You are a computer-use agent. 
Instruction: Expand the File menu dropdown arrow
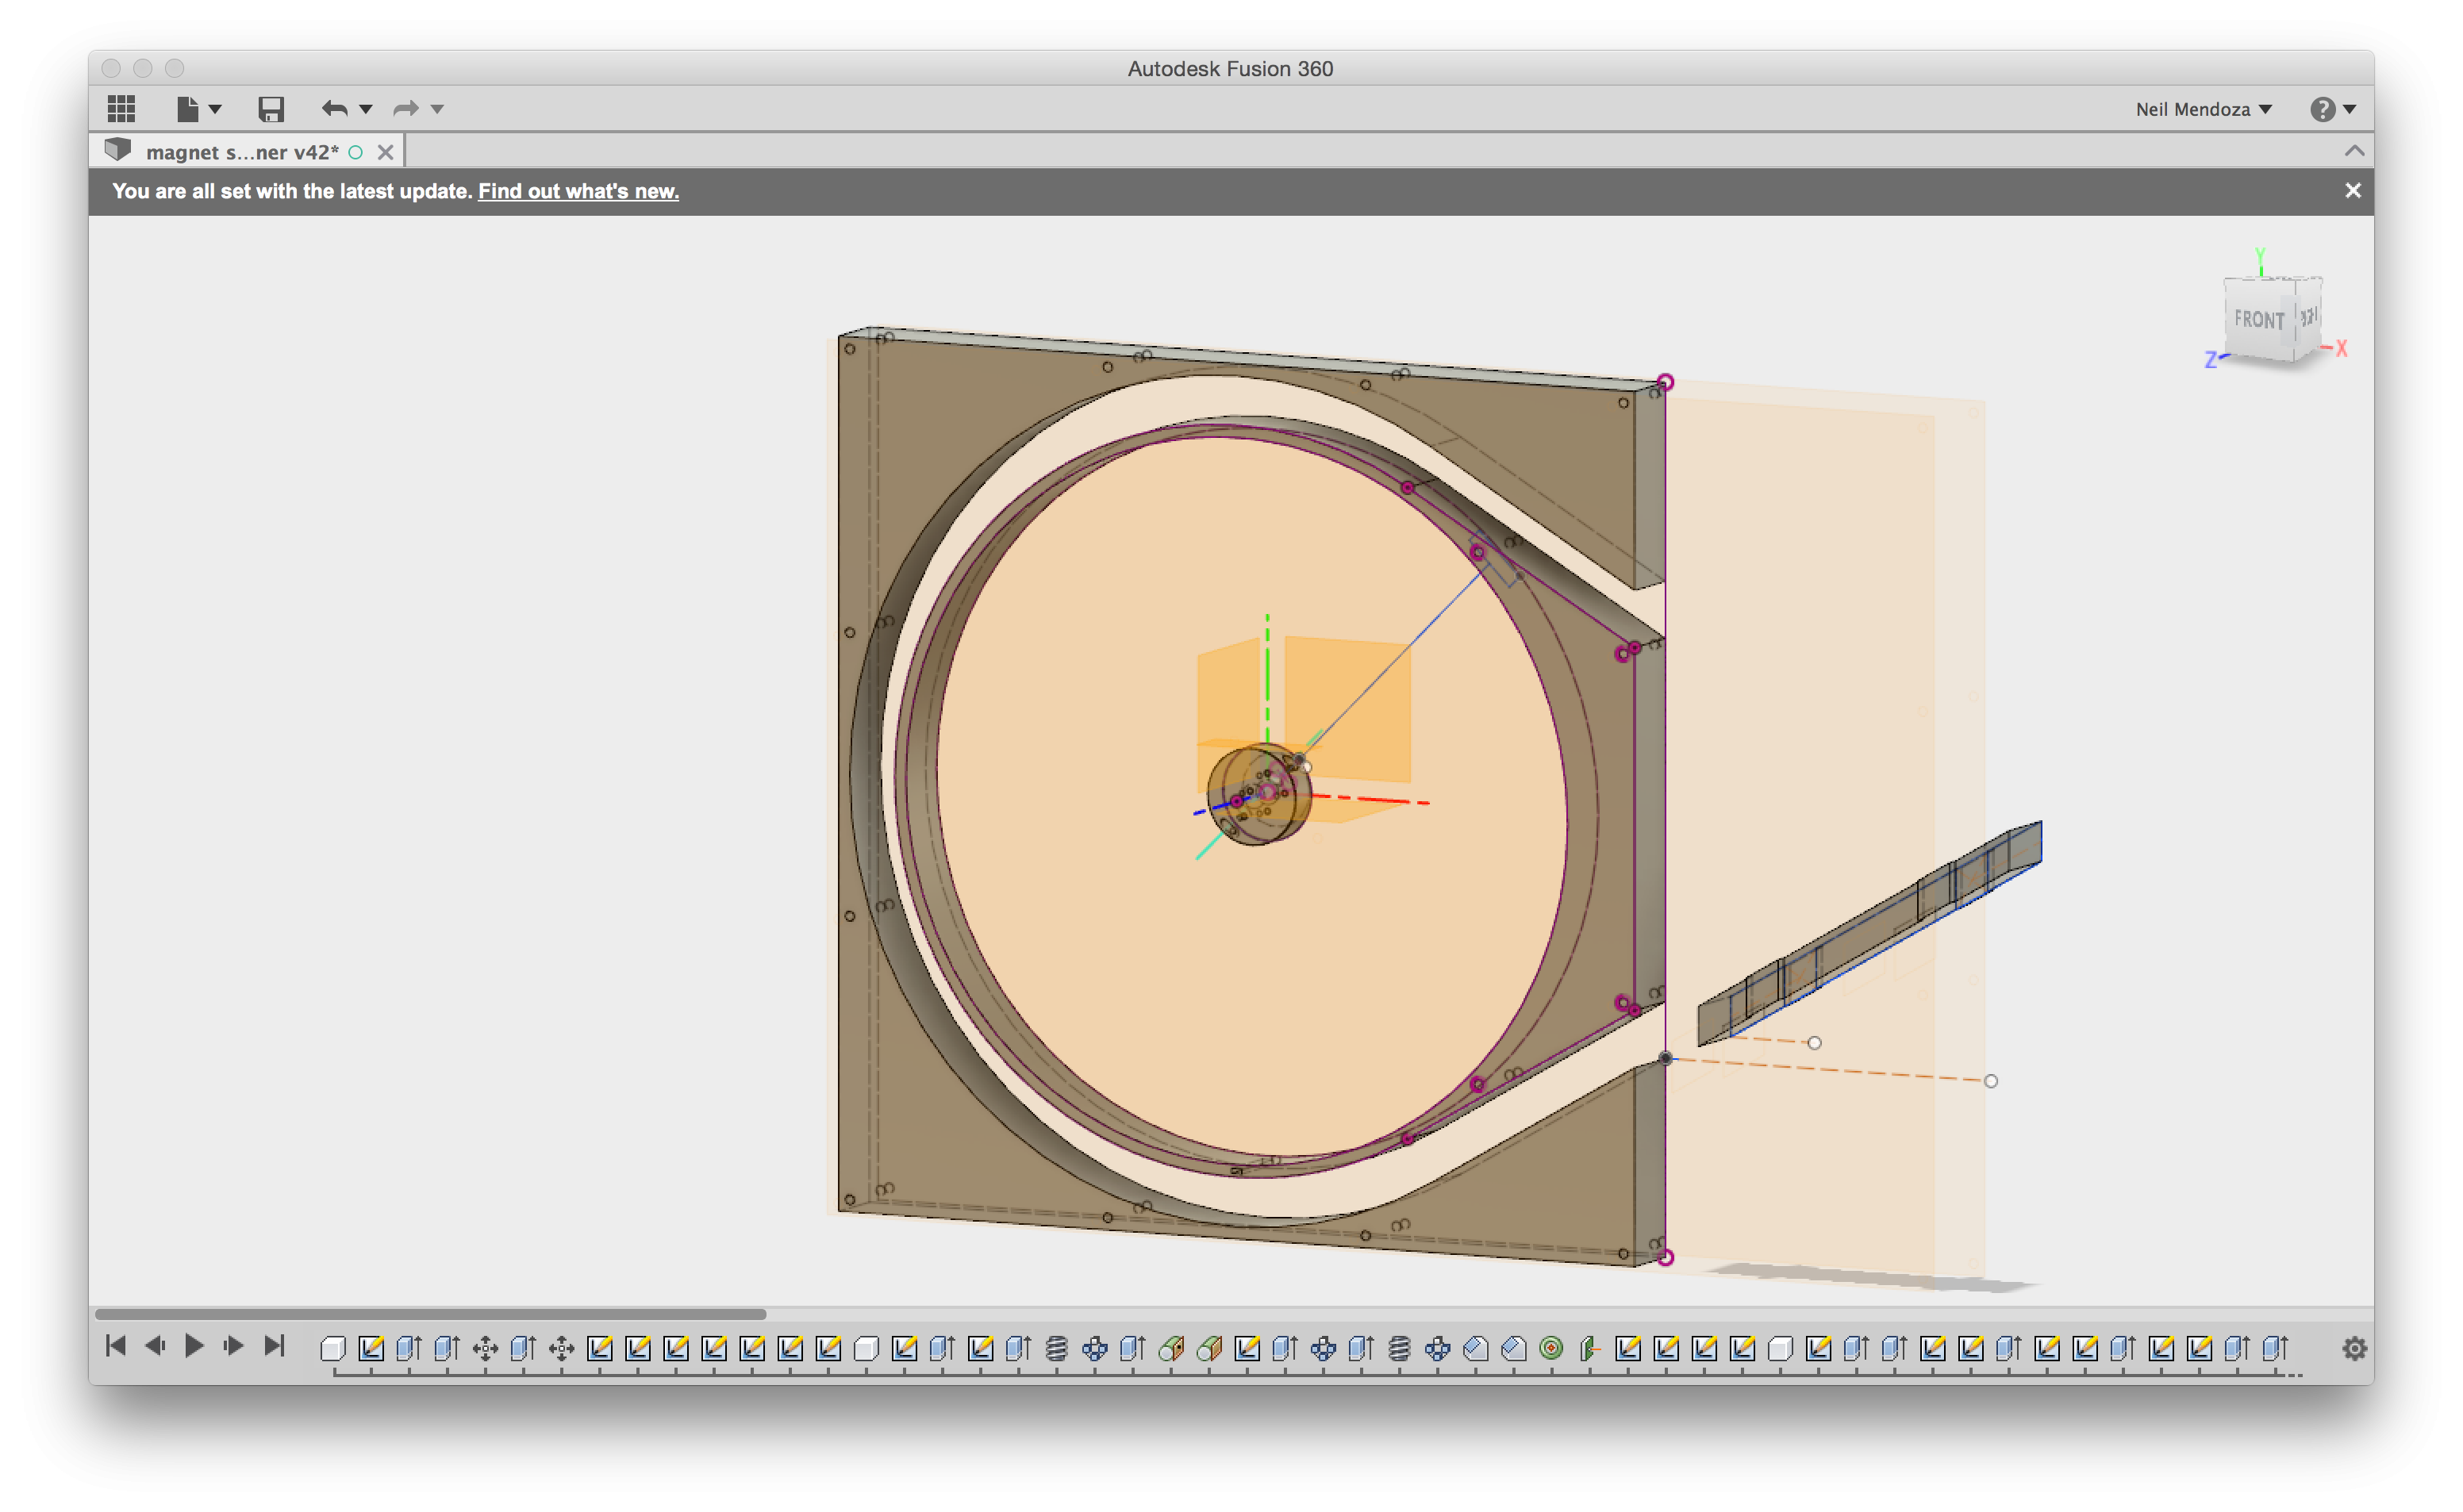pos(215,109)
